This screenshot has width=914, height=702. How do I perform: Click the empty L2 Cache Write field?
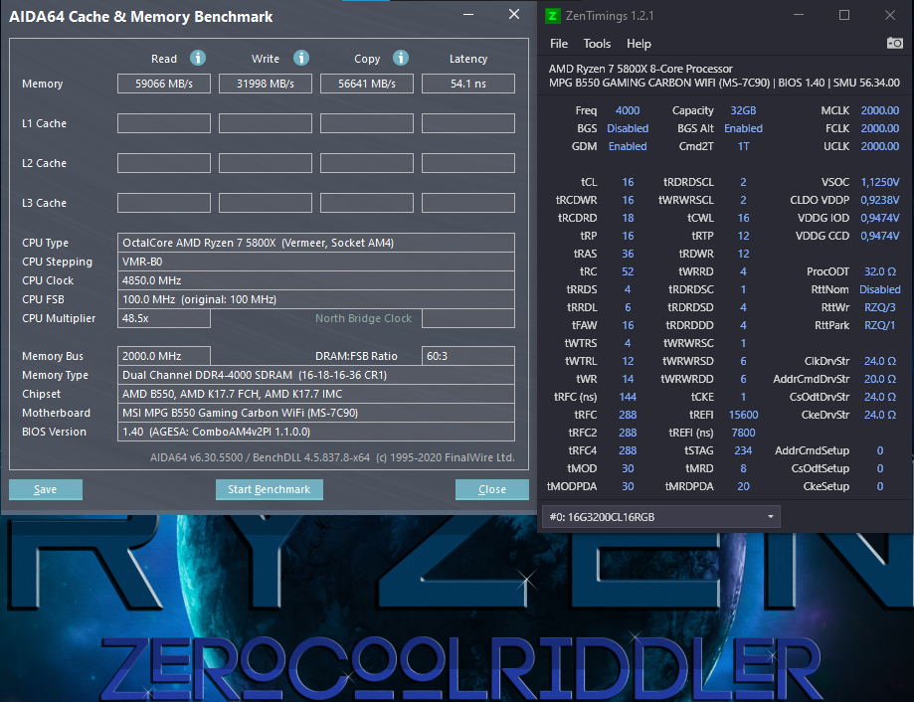tap(266, 163)
